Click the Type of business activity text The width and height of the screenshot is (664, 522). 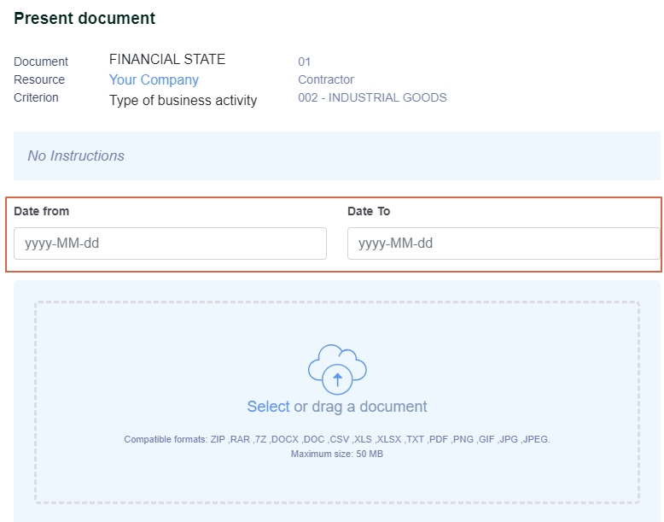tap(183, 101)
